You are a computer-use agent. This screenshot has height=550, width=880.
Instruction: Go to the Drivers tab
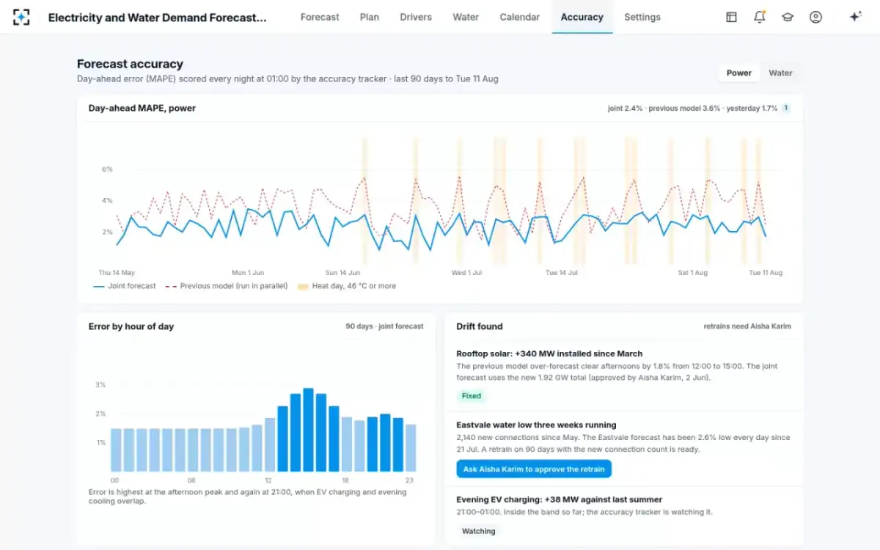tap(416, 17)
